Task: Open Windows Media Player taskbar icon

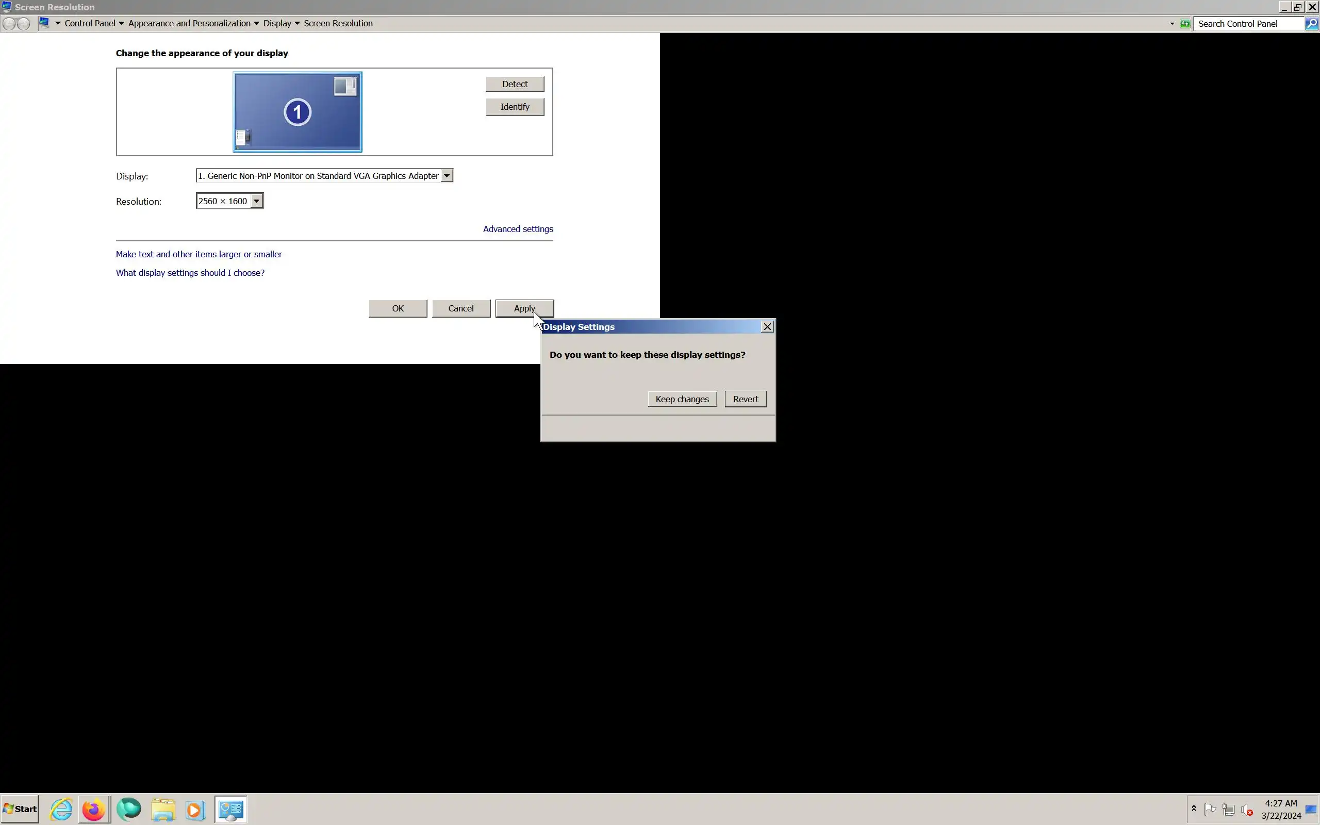Action: pos(195,808)
